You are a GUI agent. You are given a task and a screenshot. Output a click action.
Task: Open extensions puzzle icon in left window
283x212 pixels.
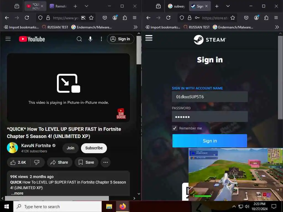(x=125, y=18)
